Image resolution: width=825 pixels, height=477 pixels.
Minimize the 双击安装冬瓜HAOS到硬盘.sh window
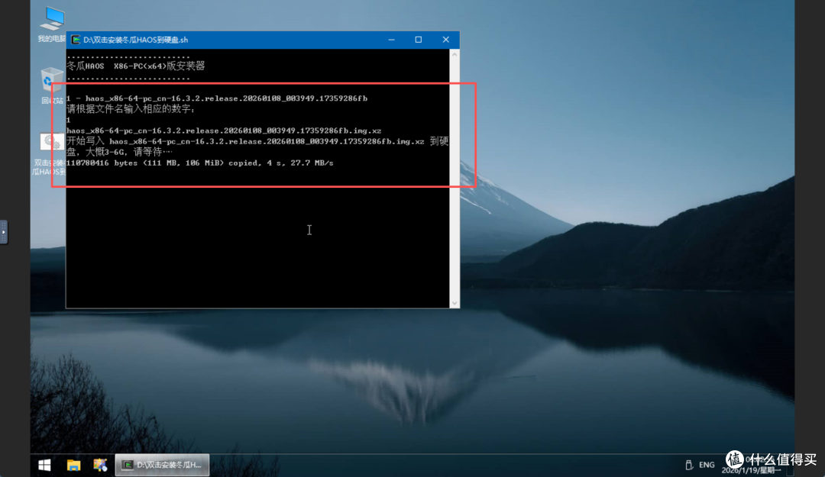391,40
